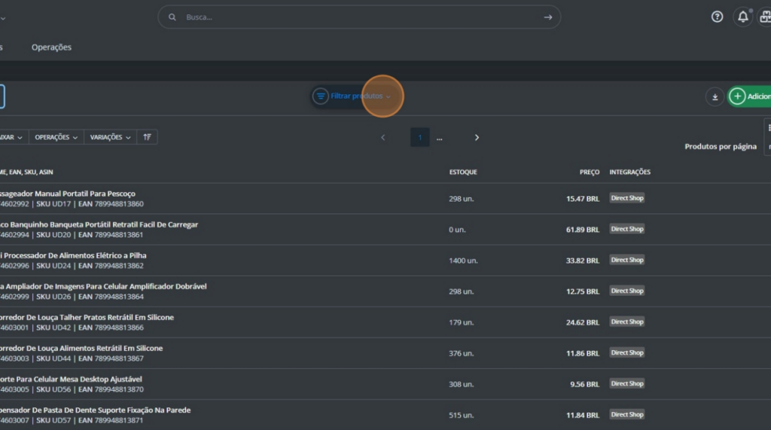This screenshot has width=771, height=430.
Task: Submit search with the arrow icon
Action: pyautogui.click(x=547, y=17)
